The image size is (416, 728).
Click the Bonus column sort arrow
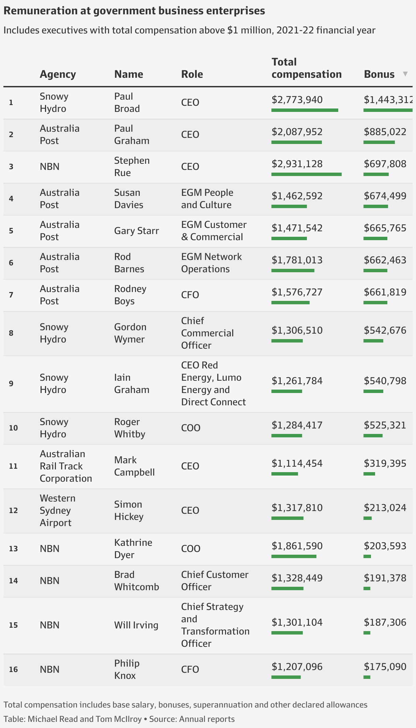click(x=405, y=74)
